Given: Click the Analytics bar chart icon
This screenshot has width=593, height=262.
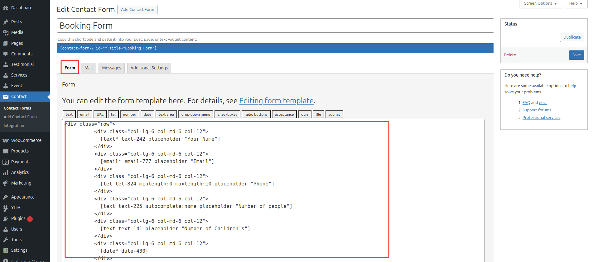Looking at the screenshot, I should (x=6, y=172).
